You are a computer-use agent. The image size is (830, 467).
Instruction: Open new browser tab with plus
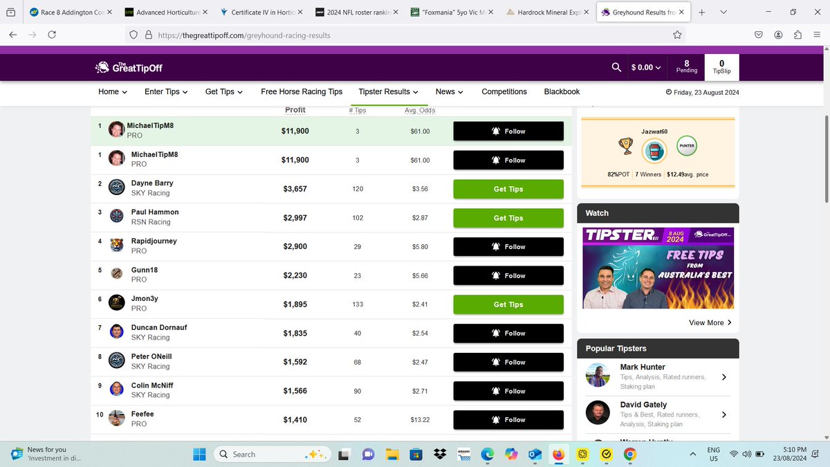pyautogui.click(x=702, y=12)
